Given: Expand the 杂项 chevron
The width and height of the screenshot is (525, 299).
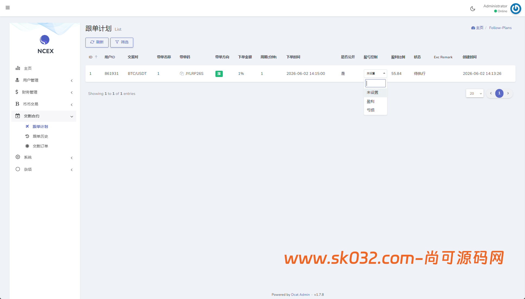Looking at the screenshot, I should pos(72,170).
